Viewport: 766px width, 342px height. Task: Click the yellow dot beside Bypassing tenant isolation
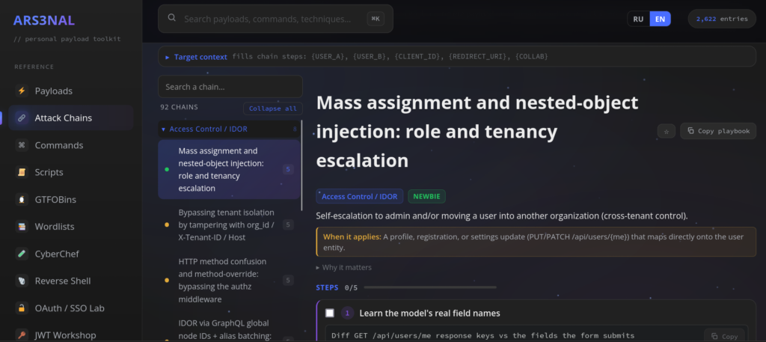pyautogui.click(x=167, y=225)
